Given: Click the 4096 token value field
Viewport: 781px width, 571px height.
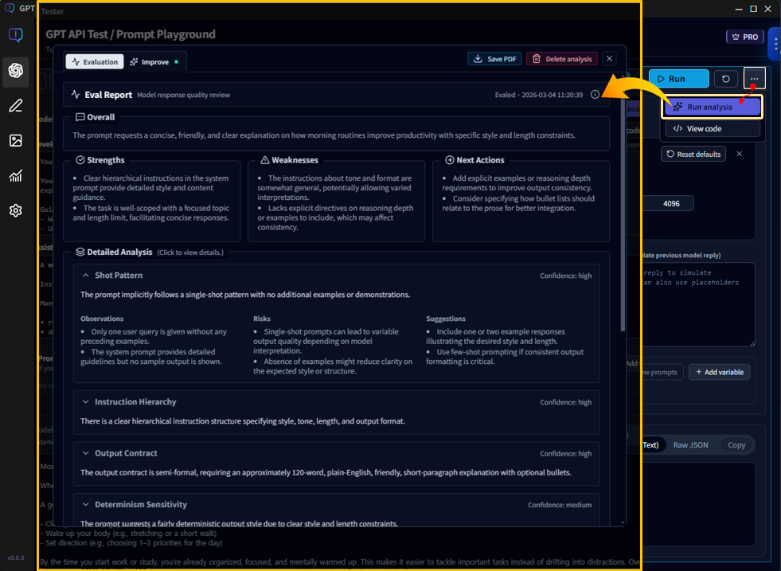Looking at the screenshot, I should 670,203.
